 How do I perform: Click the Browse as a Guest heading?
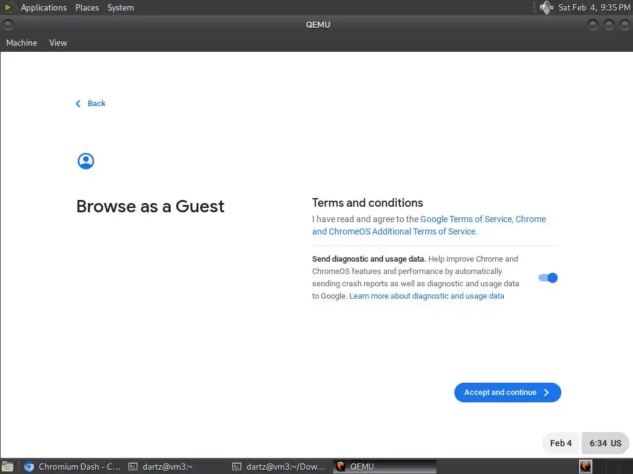(150, 206)
